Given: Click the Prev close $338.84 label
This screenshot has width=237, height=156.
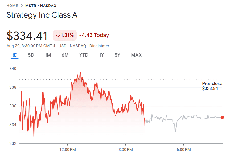Looking at the screenshot, I should point(212,86).
